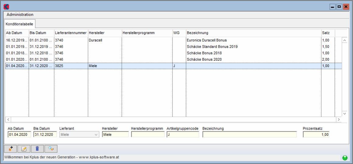This screenshot has height=164, width=353.
Task: Click the edit record pencil button
Action: 24,149
